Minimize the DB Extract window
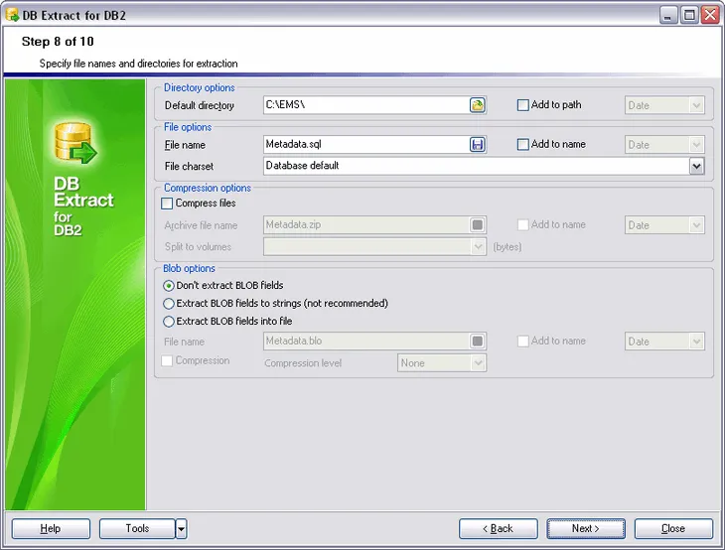This screenshot has height=550, width=725. click(x=667, y=15)
